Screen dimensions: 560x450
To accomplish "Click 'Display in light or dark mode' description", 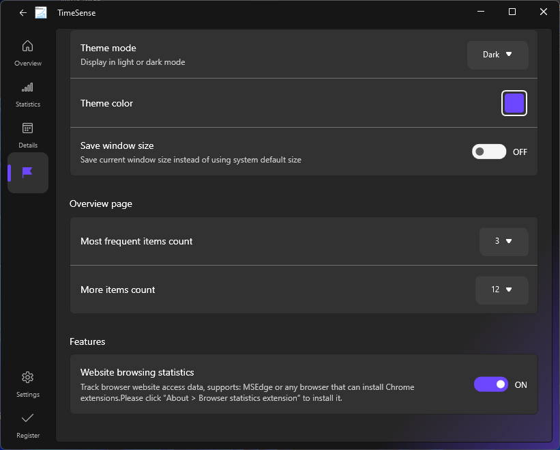I will [x=132, y=62].
